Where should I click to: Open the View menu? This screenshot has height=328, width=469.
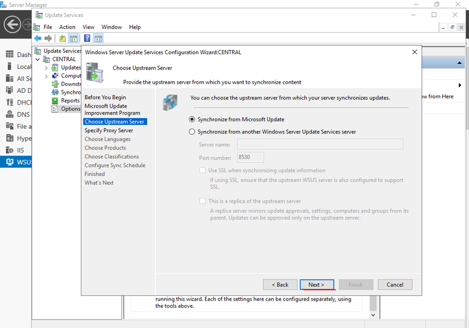tap(88, 27)
